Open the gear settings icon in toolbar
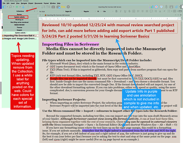Image resolution: width=183 pixels, height=143 pixels. coord(68,7)
